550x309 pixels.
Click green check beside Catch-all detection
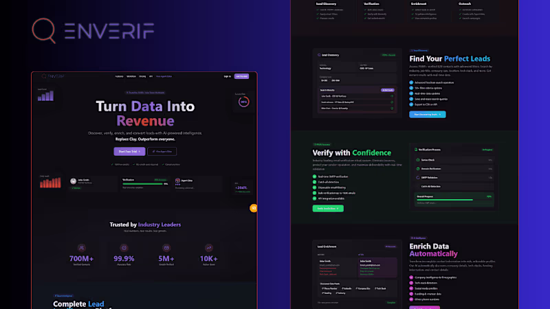point(315,182)
